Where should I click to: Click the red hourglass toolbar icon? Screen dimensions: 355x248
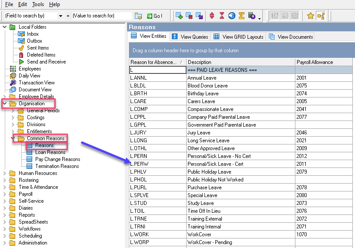tap(222, 16)
